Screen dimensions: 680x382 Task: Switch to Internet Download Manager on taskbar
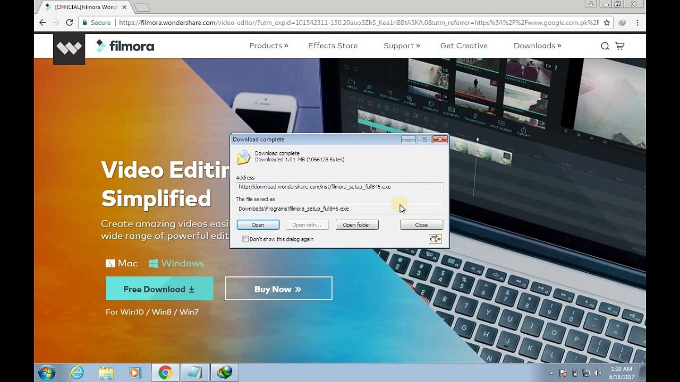225,373
